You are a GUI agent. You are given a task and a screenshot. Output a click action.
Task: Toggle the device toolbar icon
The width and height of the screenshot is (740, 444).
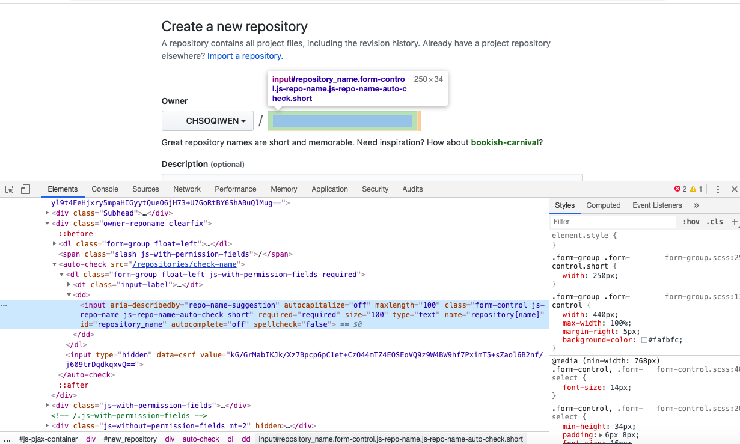point(25,189)
